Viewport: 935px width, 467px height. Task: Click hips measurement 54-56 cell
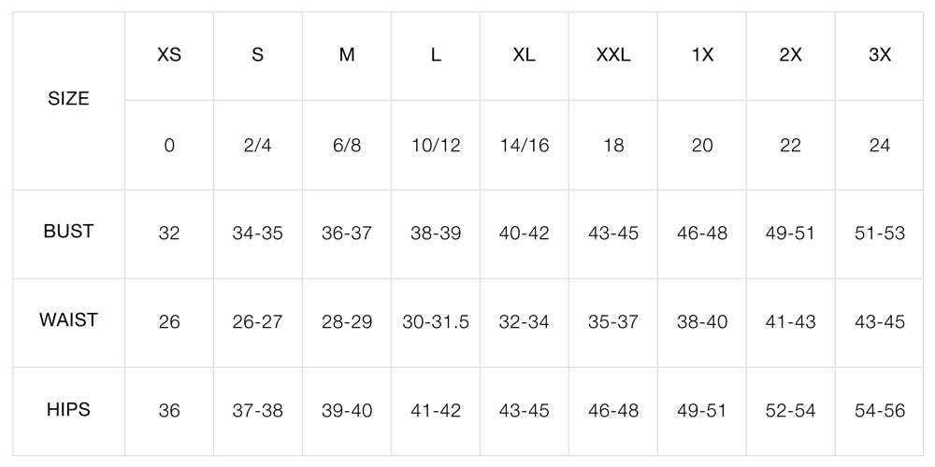880,411
